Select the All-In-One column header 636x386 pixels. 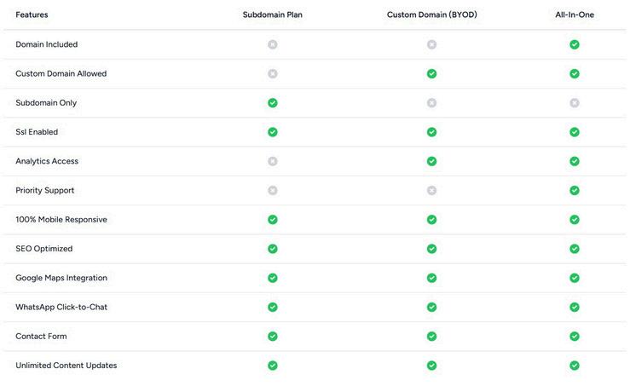point(575,14)
